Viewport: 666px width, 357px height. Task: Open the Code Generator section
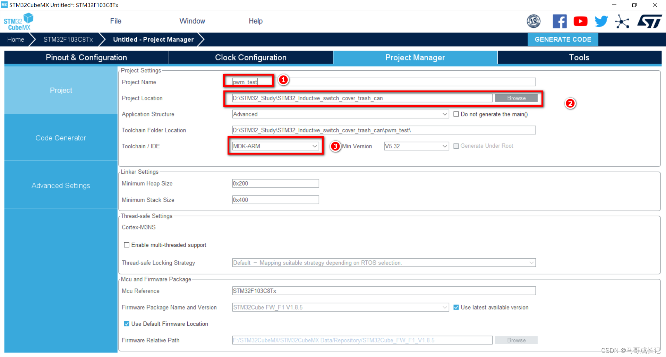(x=61, y=138)
